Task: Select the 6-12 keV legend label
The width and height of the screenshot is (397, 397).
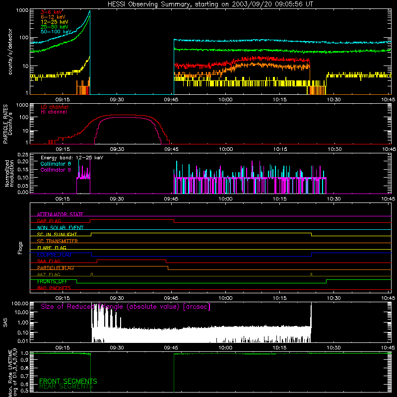Action: pyautogui.click(x=53, y=17)
